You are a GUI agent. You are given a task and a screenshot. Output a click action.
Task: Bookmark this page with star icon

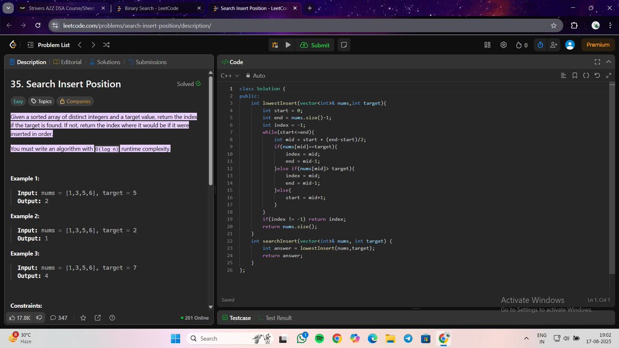pos(553,25)
